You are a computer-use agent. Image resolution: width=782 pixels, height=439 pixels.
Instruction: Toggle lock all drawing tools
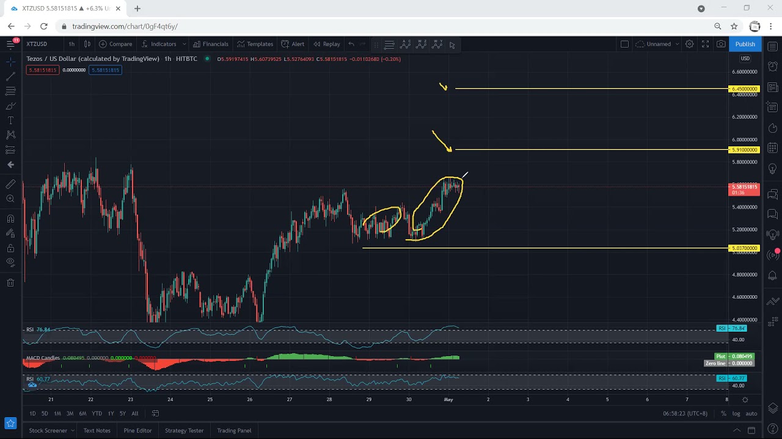[x=10, y=248]
